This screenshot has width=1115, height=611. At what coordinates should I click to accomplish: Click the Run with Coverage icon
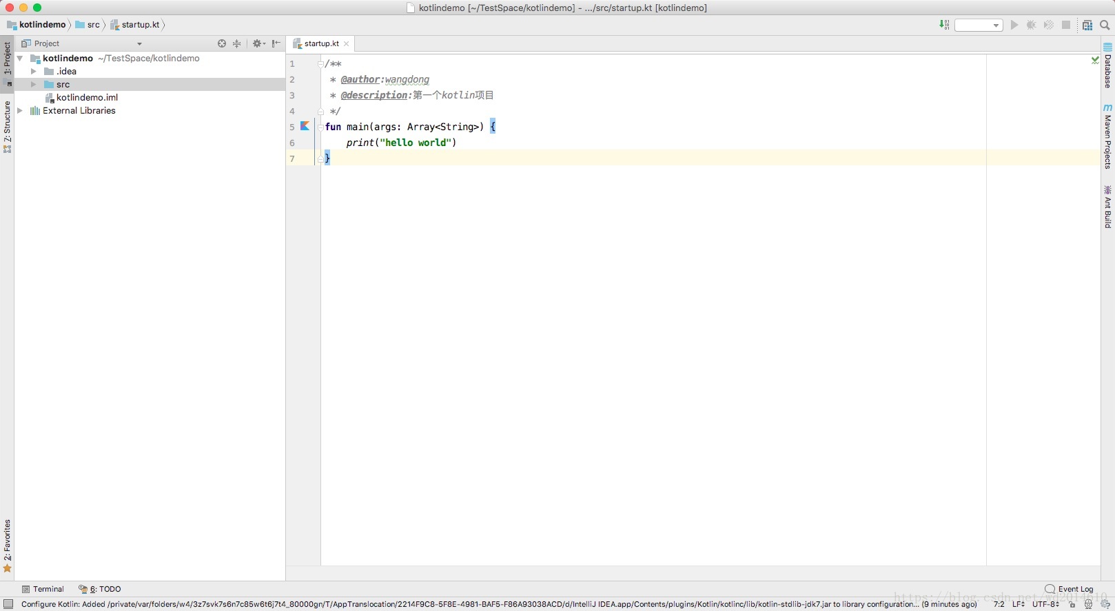coord(1049,25)
